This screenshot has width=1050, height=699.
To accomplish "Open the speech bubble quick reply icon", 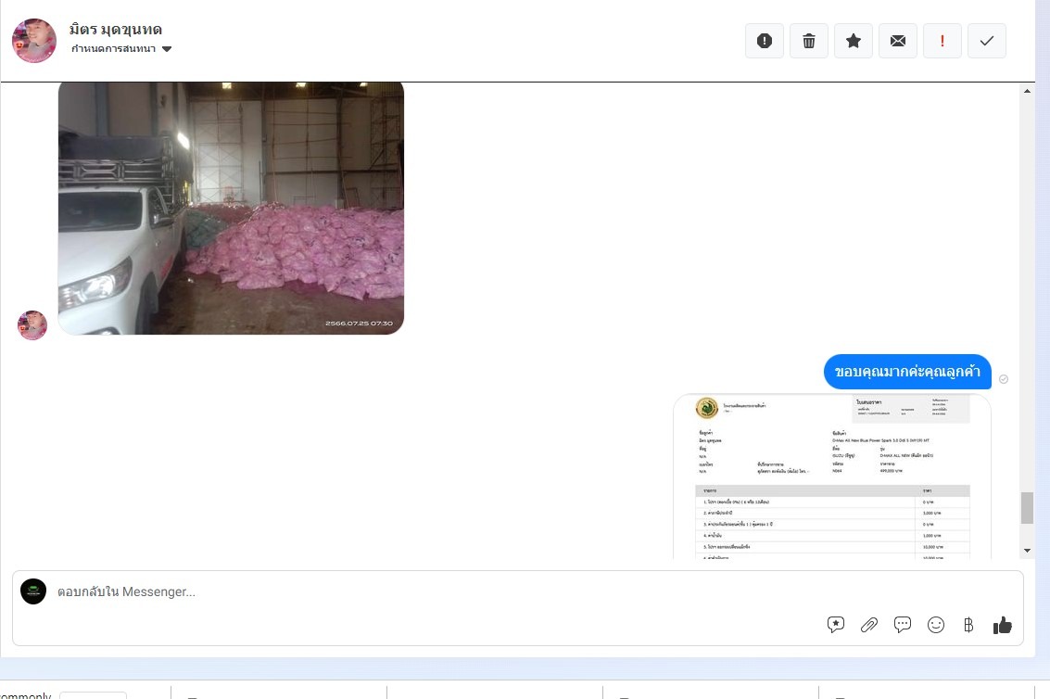I will 902,625.
